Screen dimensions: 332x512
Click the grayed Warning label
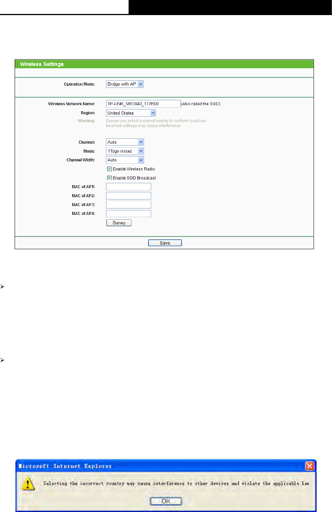[87, 121]
